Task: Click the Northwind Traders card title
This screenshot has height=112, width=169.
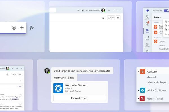Action: pos(76,85)
